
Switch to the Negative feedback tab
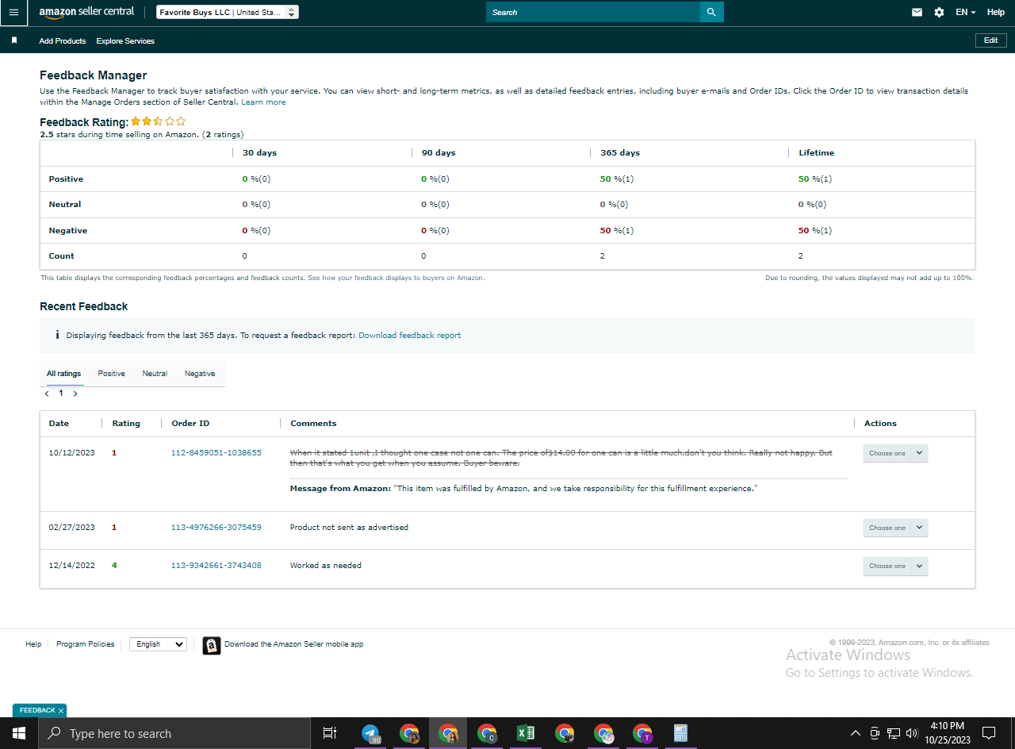coord(200,374)
